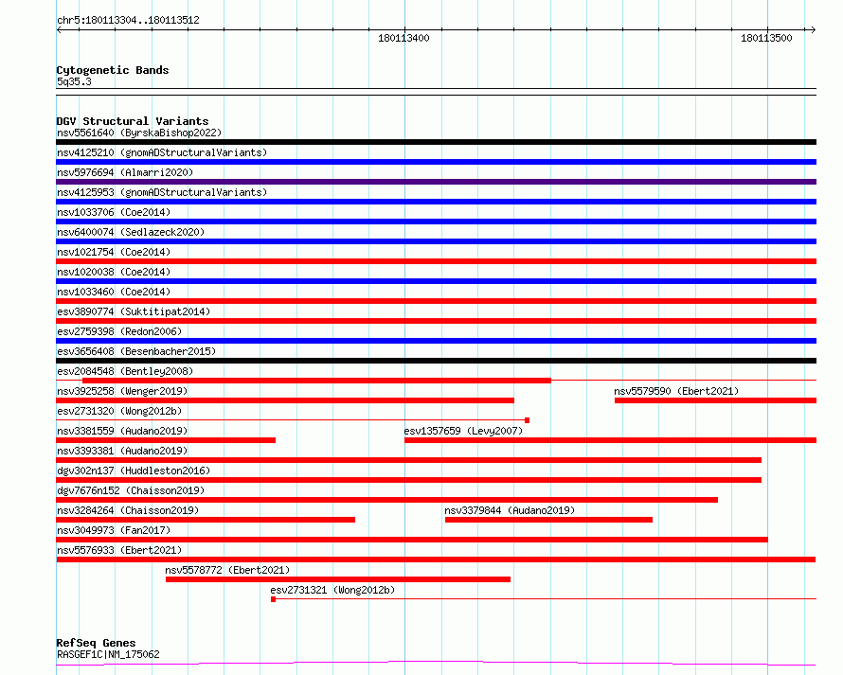Open RASGEF1C|NM_175062 gene label
This screenshot has width=843, height=675.
pyautogui.click(x=108, y=654)
